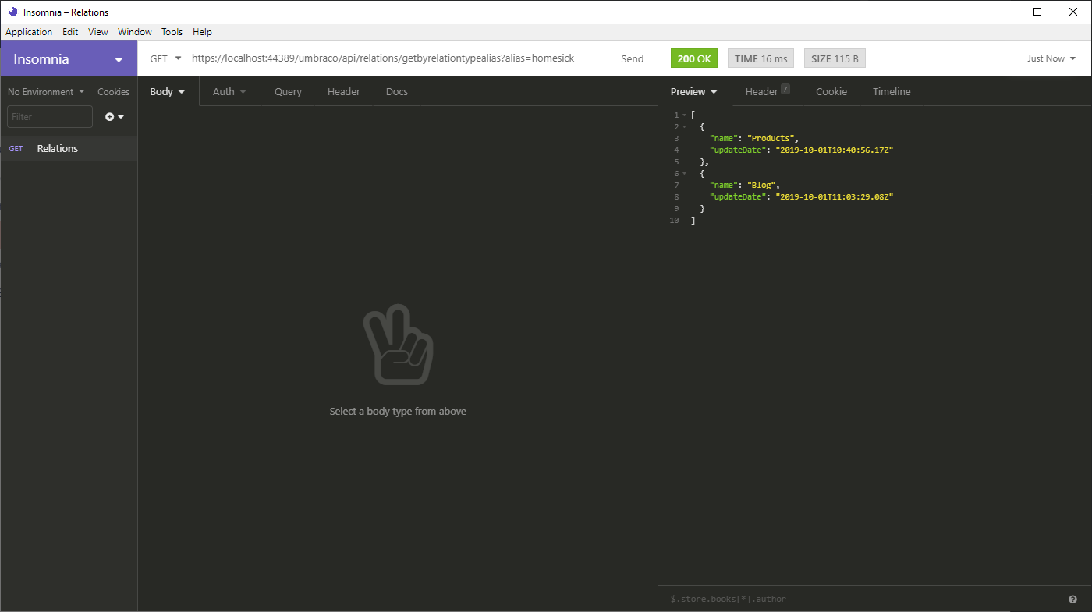This screenshot has height=612, width=1092.
Task: Open the Preview mode dropdown
Action: click(x=693, y=92)
